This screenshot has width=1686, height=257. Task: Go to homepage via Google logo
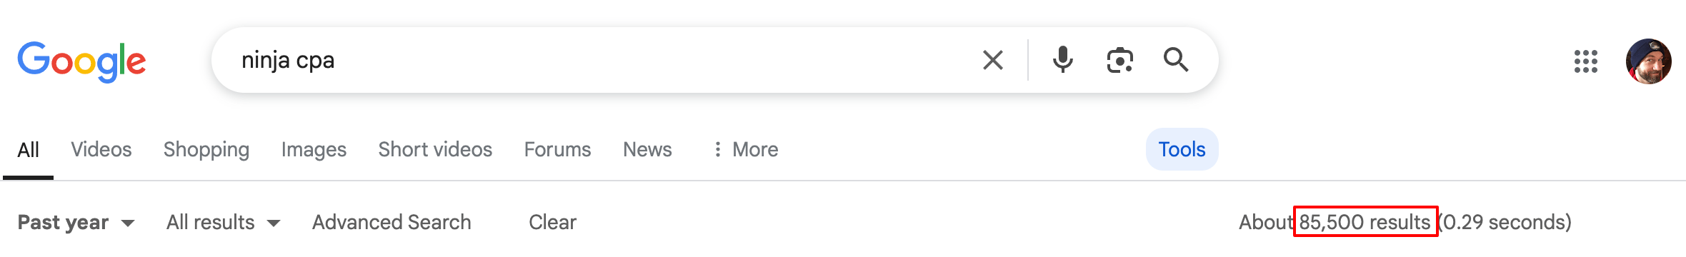(x=81, y=61)
